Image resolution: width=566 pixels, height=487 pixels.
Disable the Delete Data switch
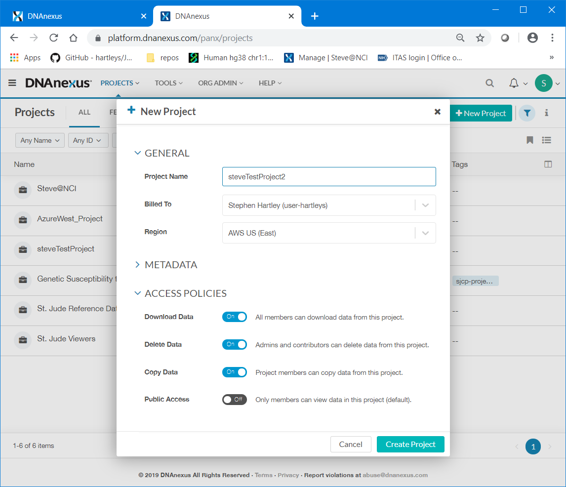tap(234, 345)
